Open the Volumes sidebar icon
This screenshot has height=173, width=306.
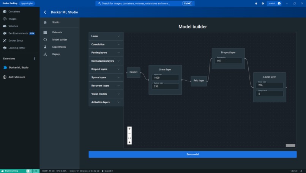tap(5, 26)
